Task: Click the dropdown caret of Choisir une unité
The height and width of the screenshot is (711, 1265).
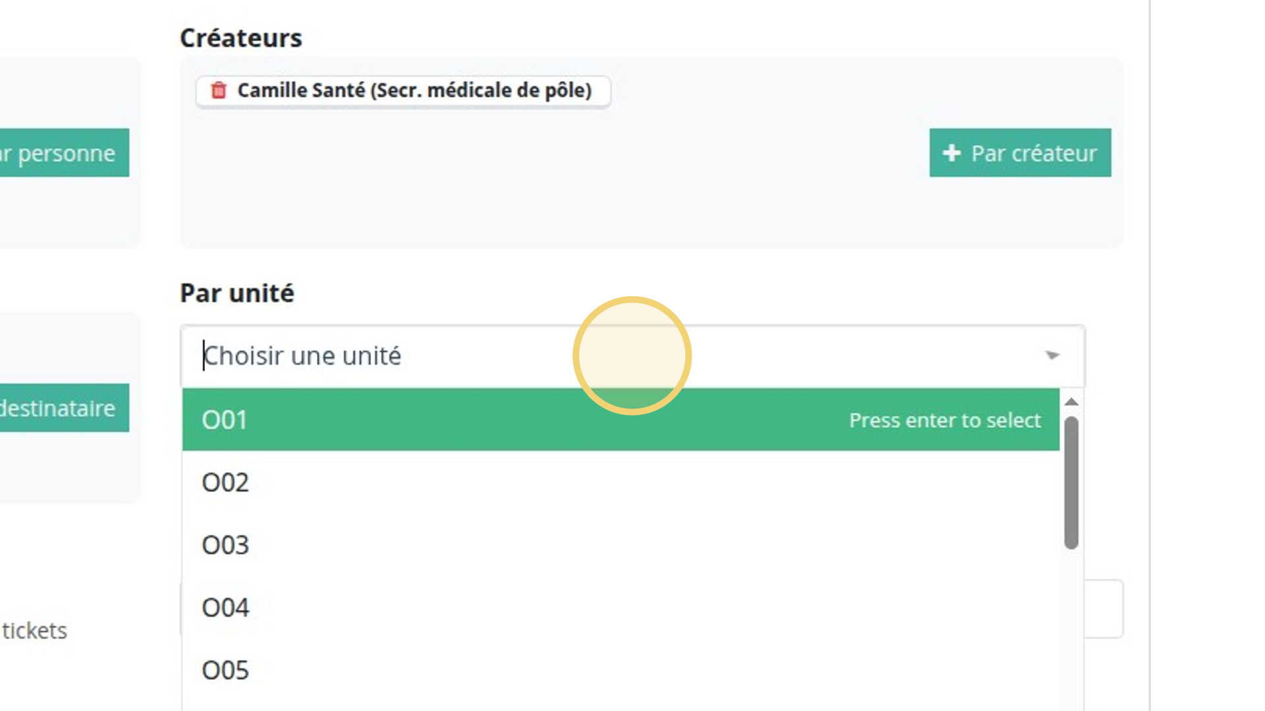Action: [x=1052, y=355]
